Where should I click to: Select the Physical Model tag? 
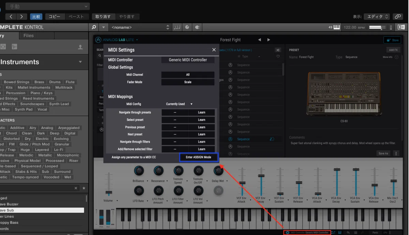coord(28,161)
